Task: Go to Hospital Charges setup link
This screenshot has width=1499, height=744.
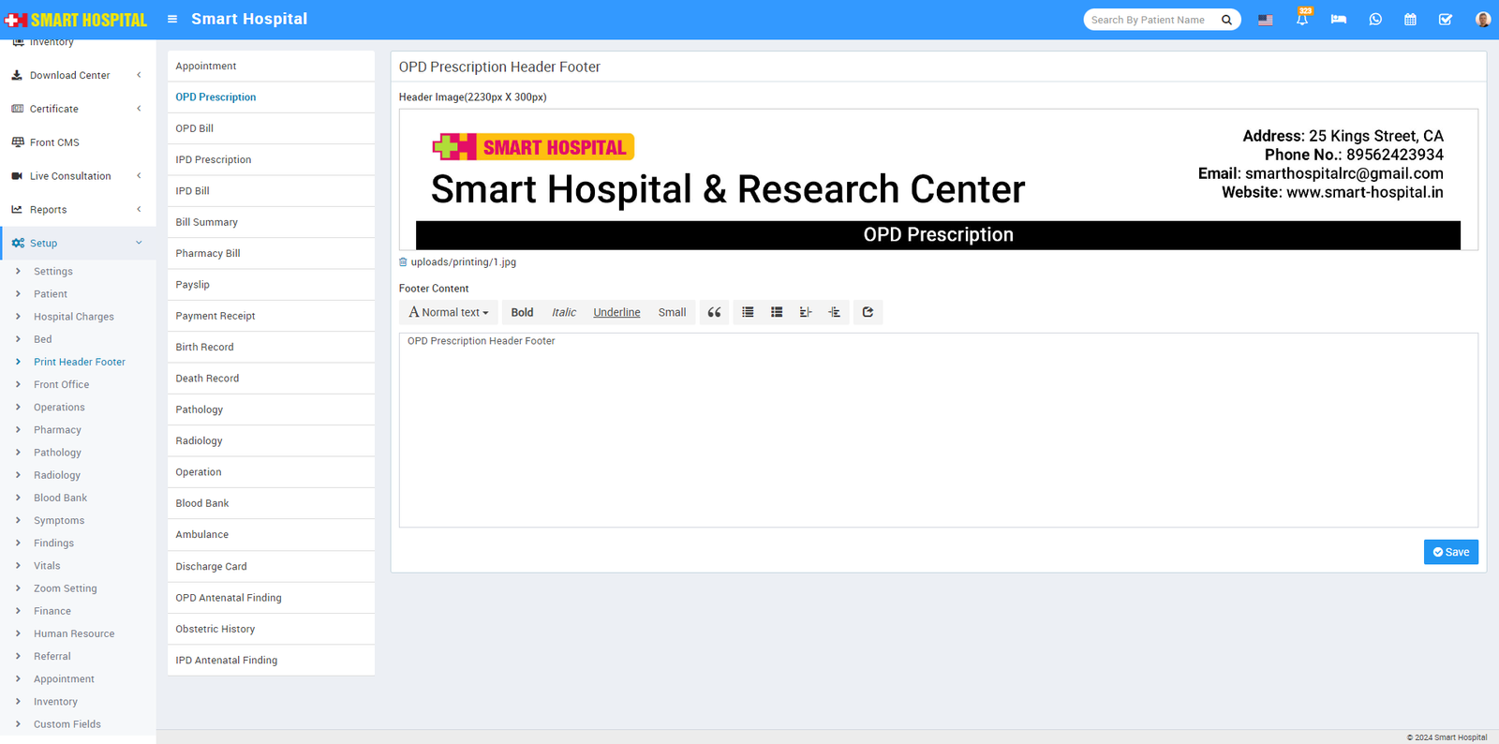Action: [x=74, y=317]
